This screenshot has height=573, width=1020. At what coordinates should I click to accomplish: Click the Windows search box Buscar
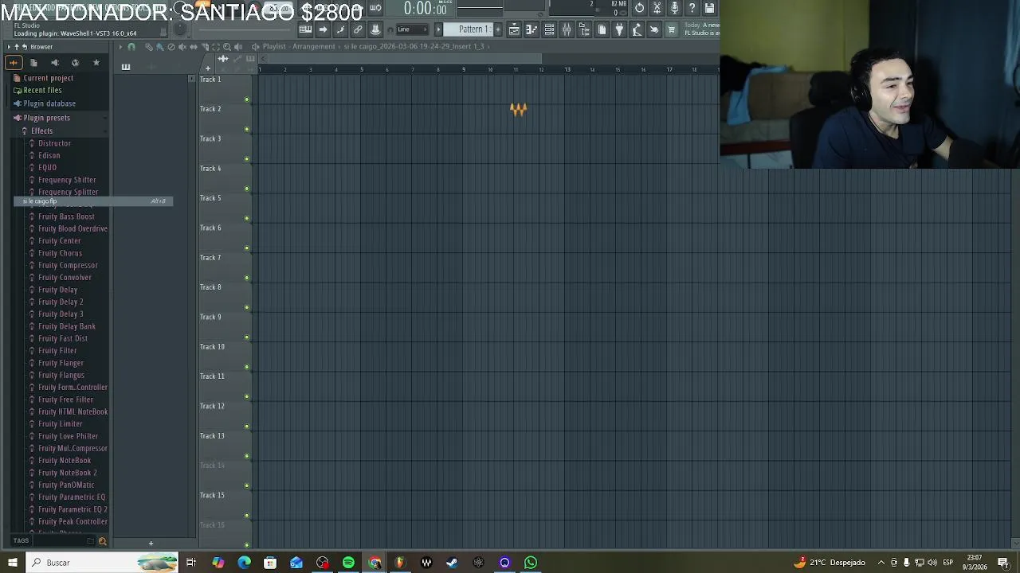[102, 563]
